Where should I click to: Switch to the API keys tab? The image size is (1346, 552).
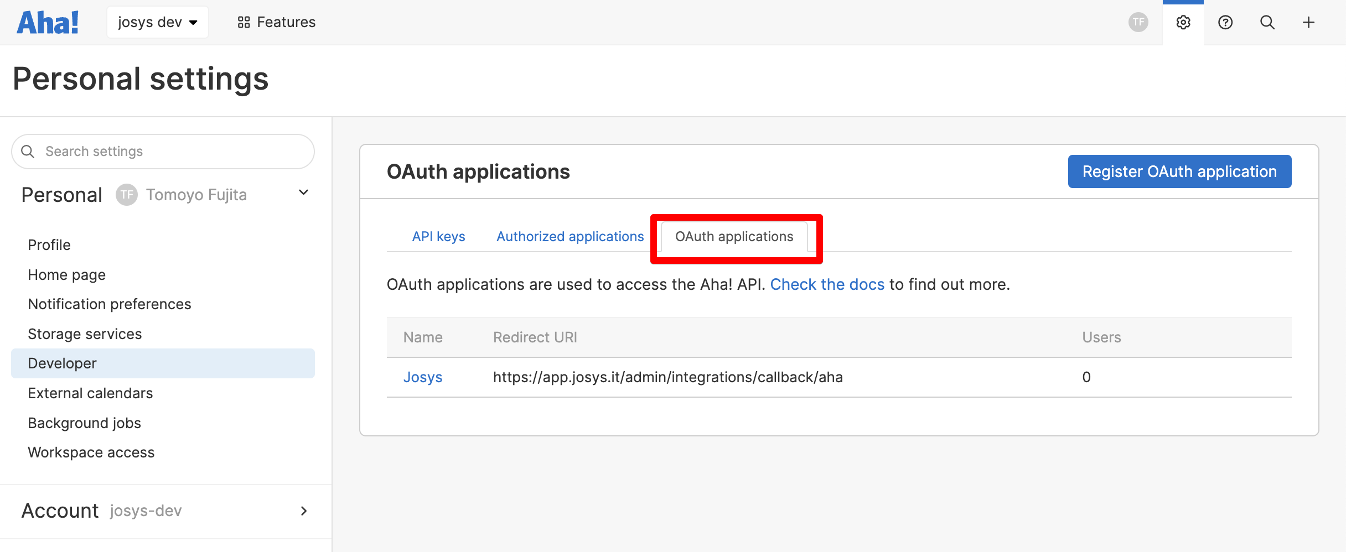point(438,237)
